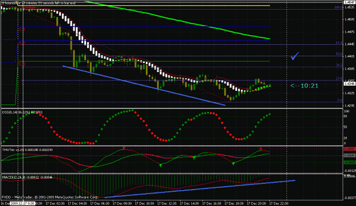Image resolution: width=356 pixels, height=206 pixels.
Task: Click the highlighted 2009.12.17 date box
Action: pos(22,203)
